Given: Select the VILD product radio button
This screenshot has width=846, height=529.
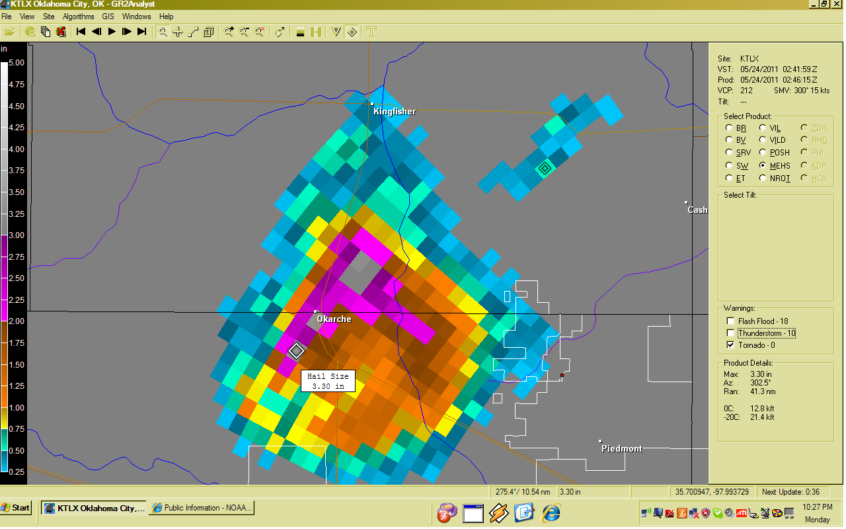Looking at the screenshot, I should pyautogui.click(x=763, y=140).
